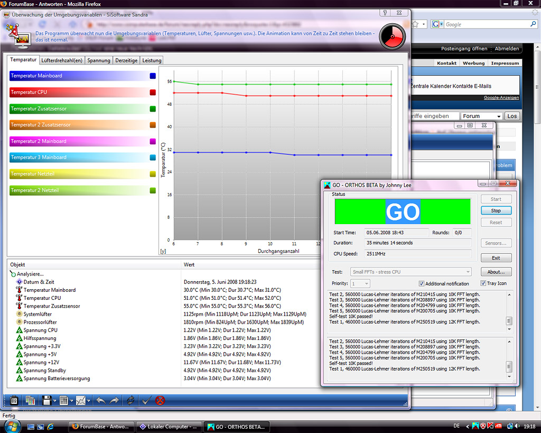The height and width of the screenshot is (433, 541).
Task: Toggle Temperatur 2 Netzteil series green box
Action: click(x=153, y=191)
